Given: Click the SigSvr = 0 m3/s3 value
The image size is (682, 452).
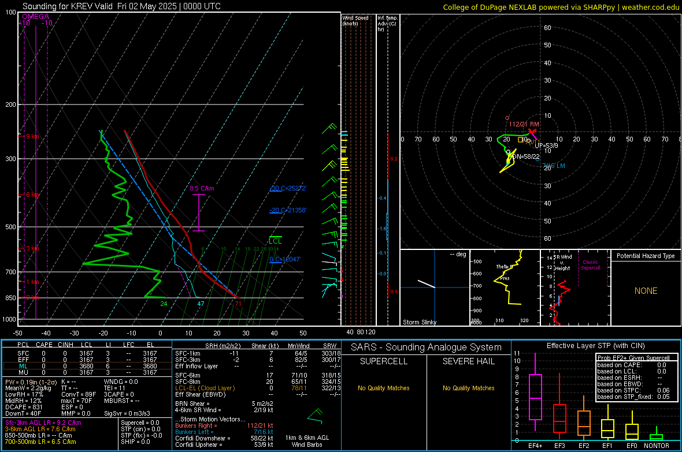Looking at the screenshot, I should coord(127,413).
